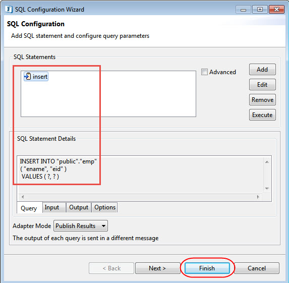Execute the SQL statement
The image size is (289, 283).
[262, 115]
